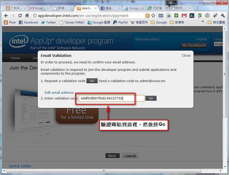
Task: Open a new browser tab
Action: (x=197, y=8)
